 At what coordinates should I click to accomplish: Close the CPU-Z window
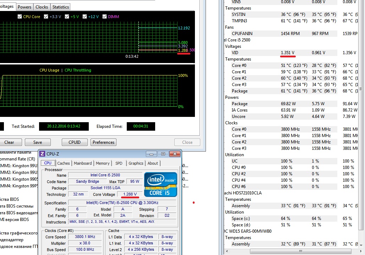point(175,154)
